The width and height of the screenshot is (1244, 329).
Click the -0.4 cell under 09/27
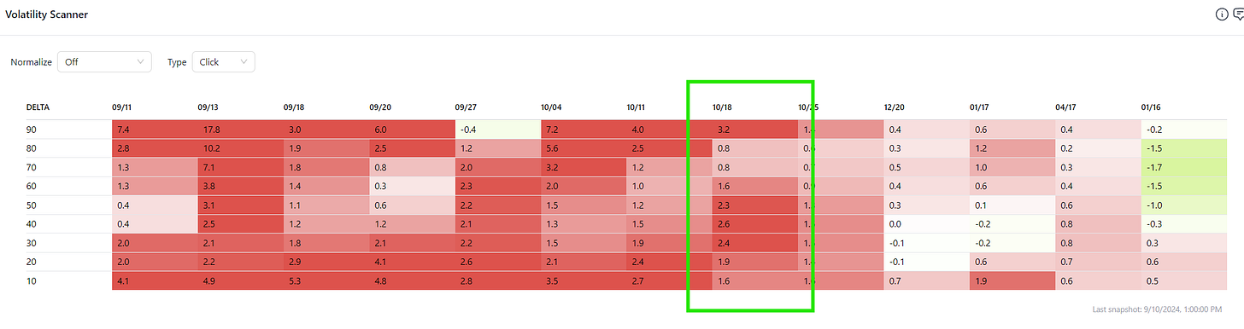[x=498, y=130]
